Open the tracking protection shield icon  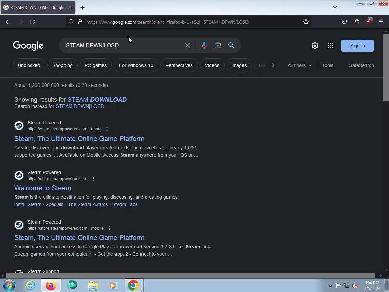(x=71, y=22)
